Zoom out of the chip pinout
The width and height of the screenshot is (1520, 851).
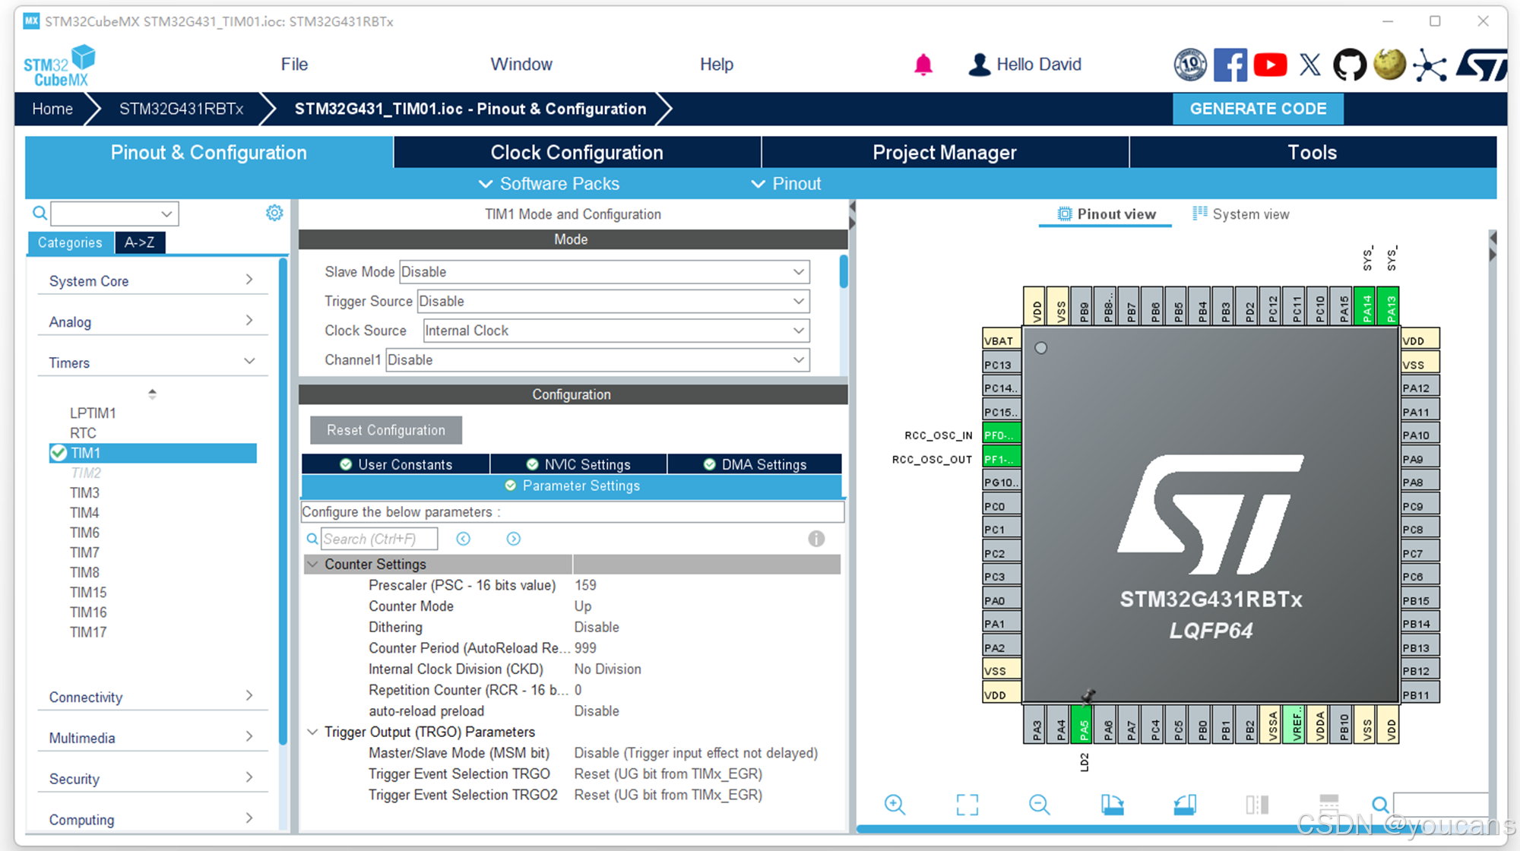coord(1039,804)
